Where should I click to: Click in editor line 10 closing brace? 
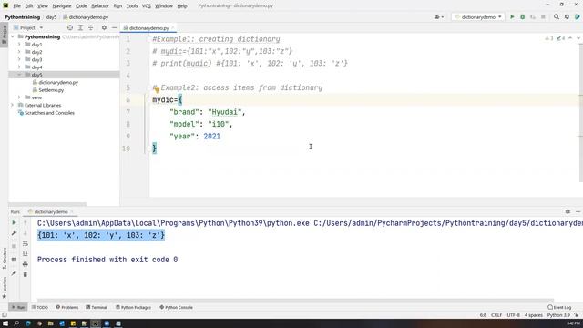[155, 149]
